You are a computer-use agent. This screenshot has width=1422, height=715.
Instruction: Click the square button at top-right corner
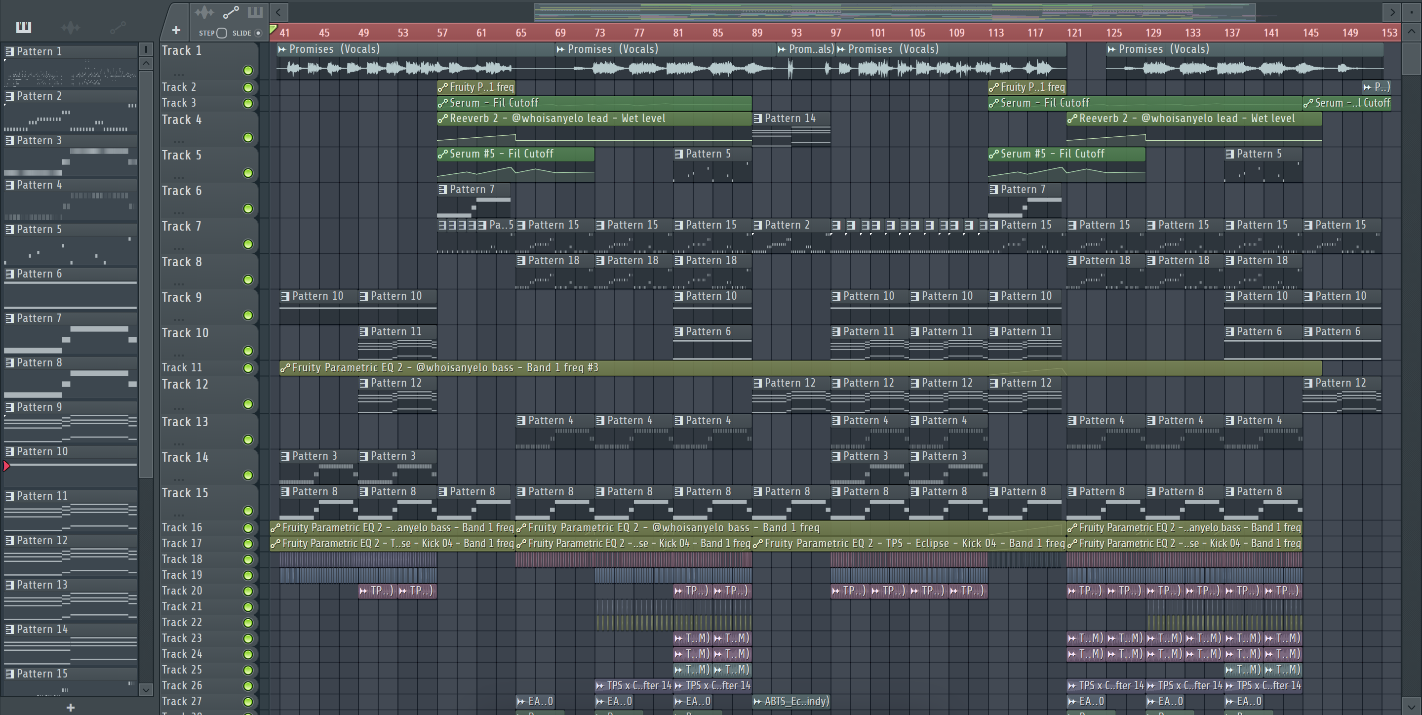point(1412,12)
